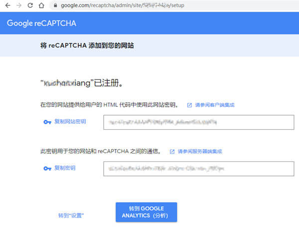This screenshot has height=233, width=299.
Task: Click the key icon beside 复制网站密钥
Action: click(x=47, y=122)
